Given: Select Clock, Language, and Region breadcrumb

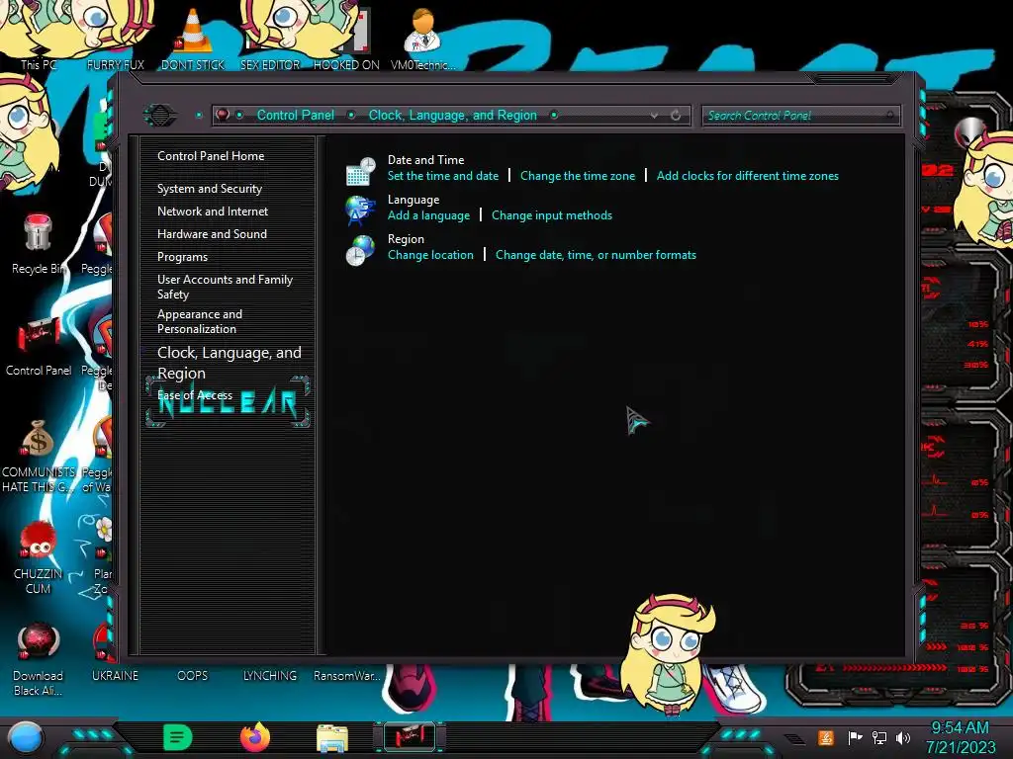Looking at the screenshot, I should [452, 115].
